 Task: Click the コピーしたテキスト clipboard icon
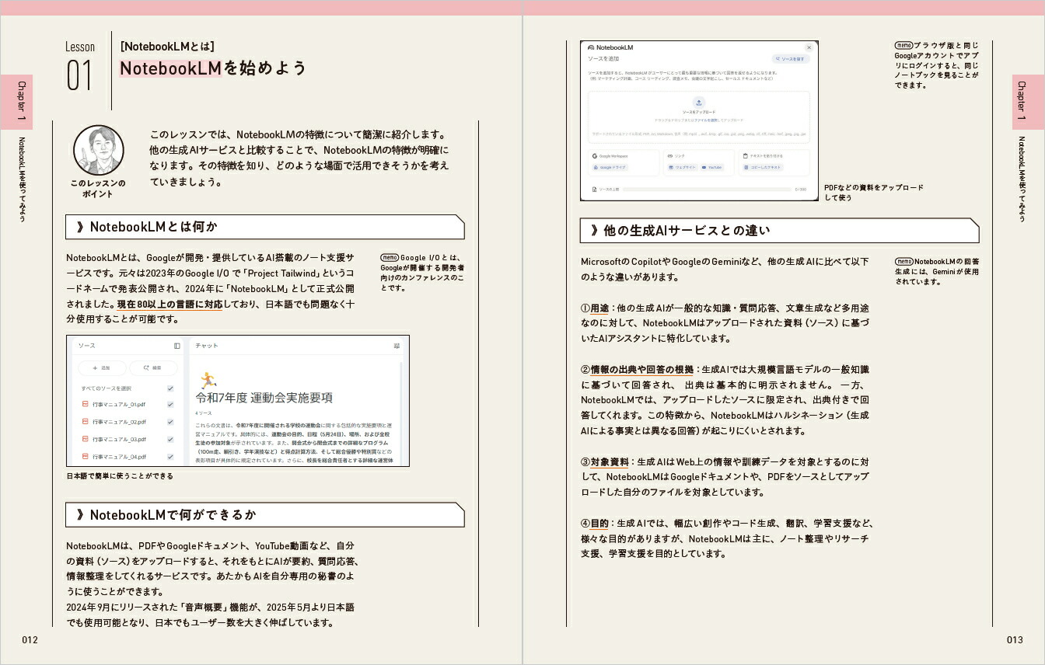coord(746,167)
